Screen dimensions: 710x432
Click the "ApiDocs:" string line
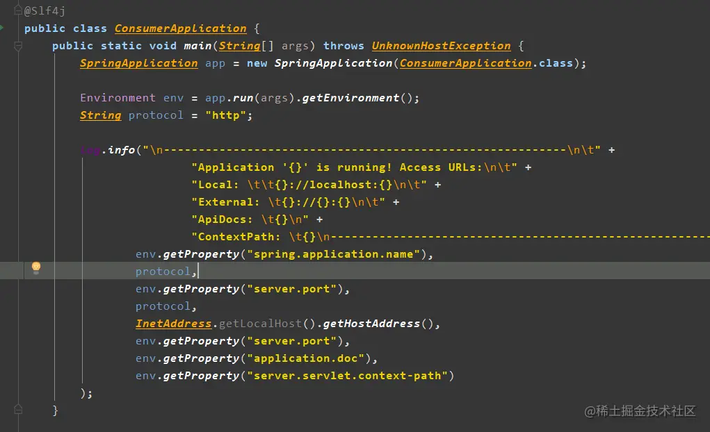250,219
